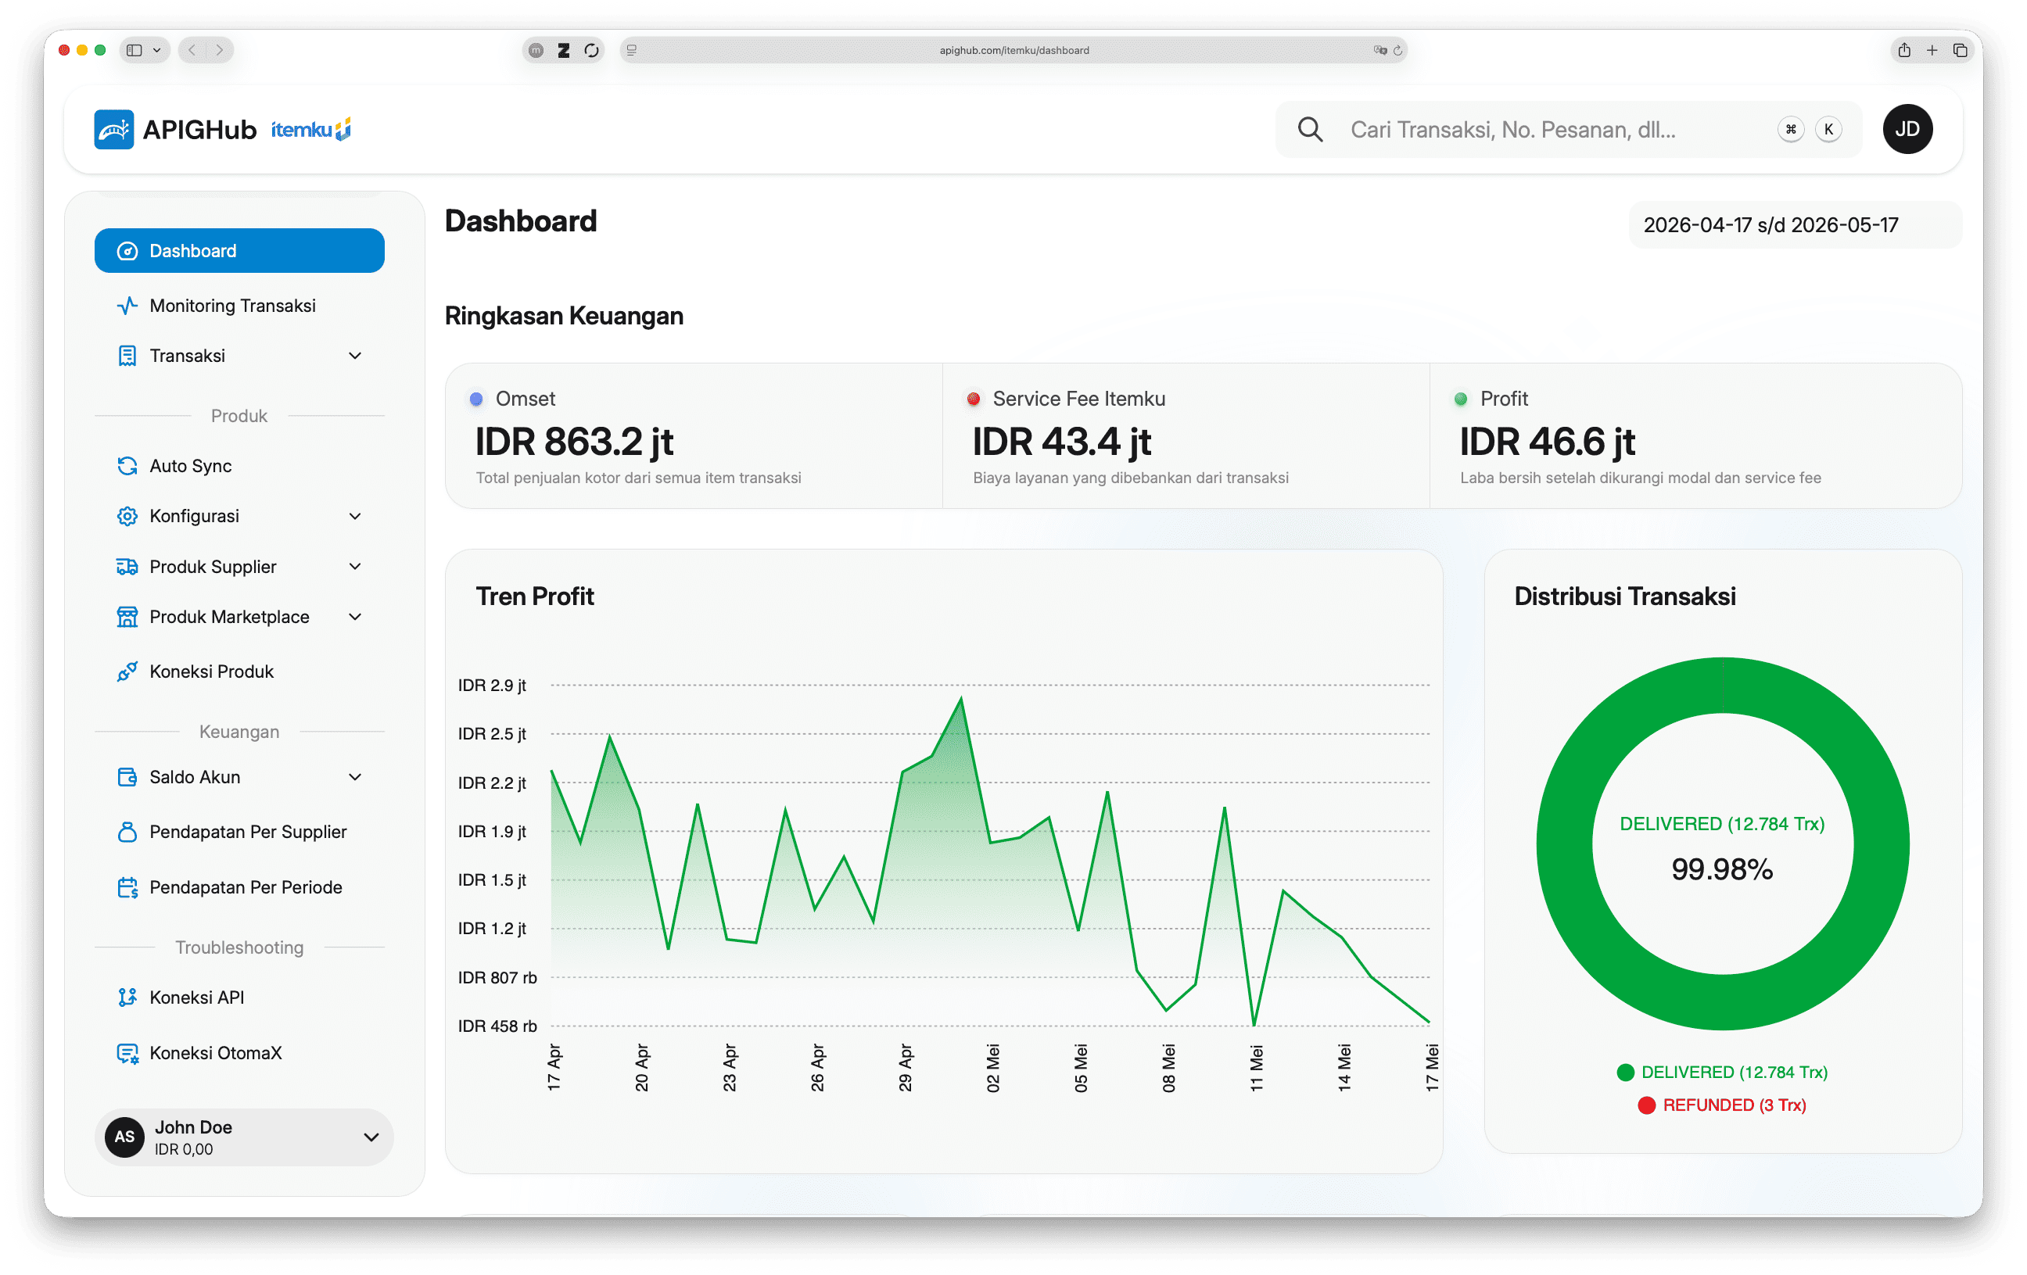2027x1275 pixels.
Task: Click the Auto Sync refresh icon
Action: coord(127,465)
